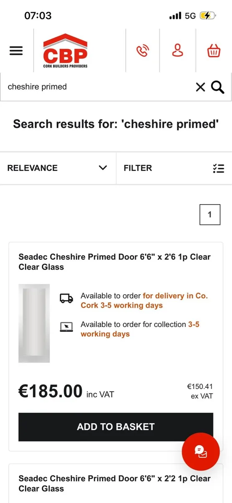Viewport: 232px width, 503px height.
Task: Clear the search text with X icon
Action: [x=201, y=87]
